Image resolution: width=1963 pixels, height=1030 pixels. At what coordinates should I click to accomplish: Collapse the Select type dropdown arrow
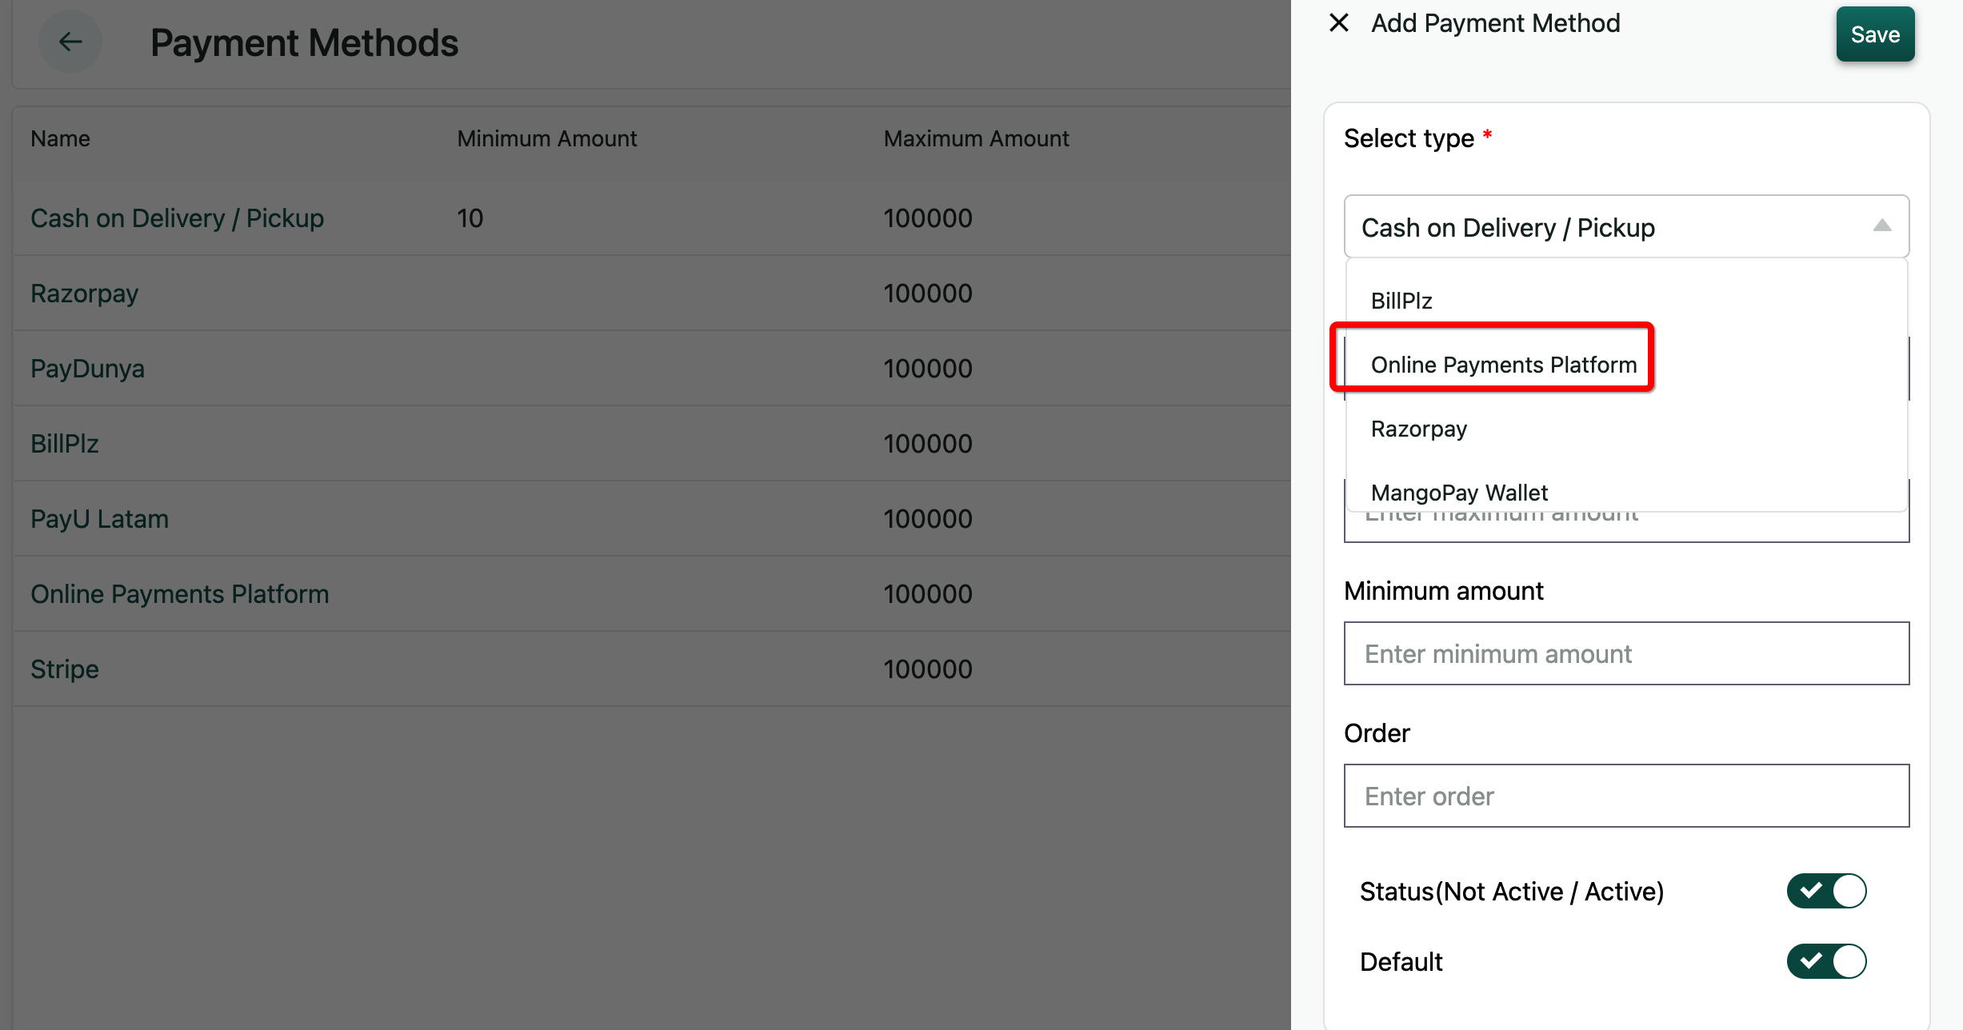click(1881, 226)
